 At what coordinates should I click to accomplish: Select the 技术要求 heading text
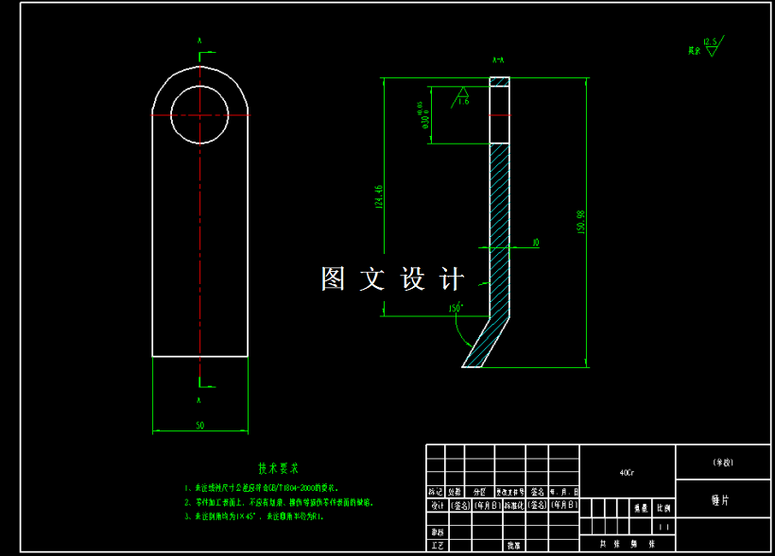pos(278,468)
